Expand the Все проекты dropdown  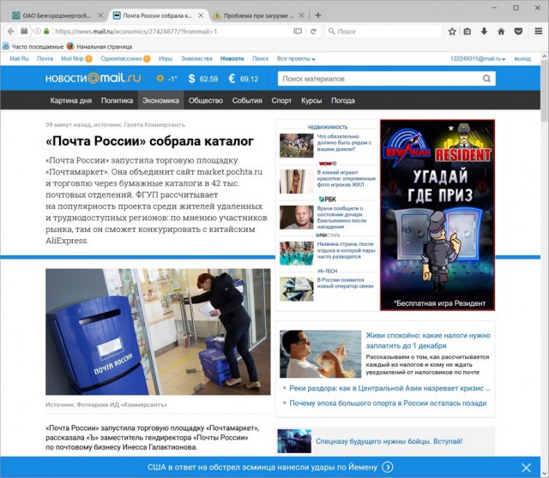tap(296, 59)
